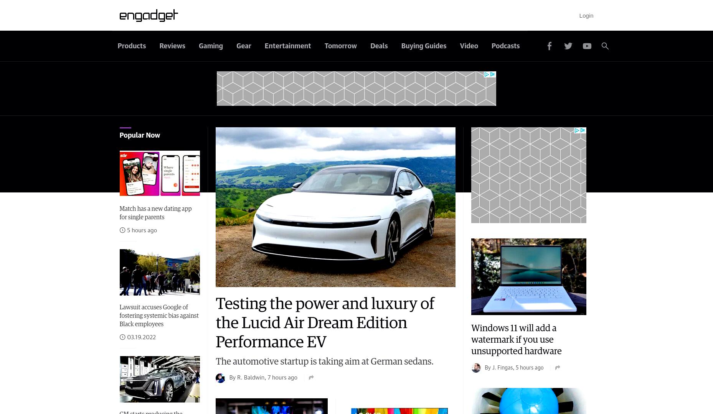Open Engadget's YouTube channel icon
The height and width of the screenshot is (414, 713).
click(587, 46)
